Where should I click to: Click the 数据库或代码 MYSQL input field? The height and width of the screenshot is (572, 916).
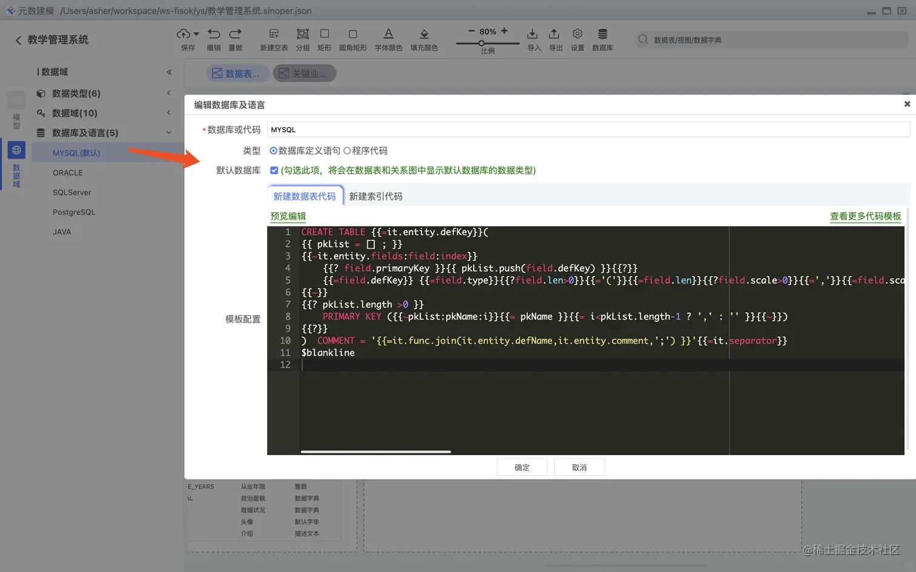(588, 130)
